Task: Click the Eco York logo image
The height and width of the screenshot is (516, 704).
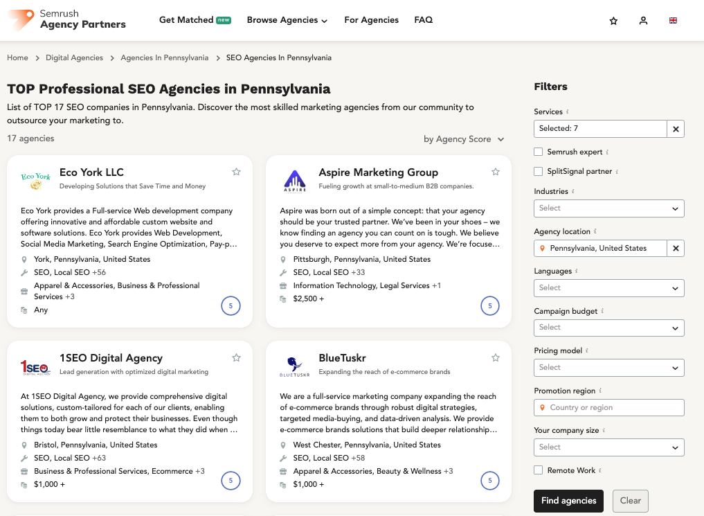Action: pyautogui.click(x=36, y=181)
